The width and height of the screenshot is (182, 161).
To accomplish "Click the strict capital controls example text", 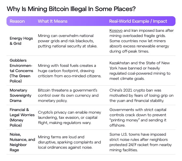I will click(138, 117).
